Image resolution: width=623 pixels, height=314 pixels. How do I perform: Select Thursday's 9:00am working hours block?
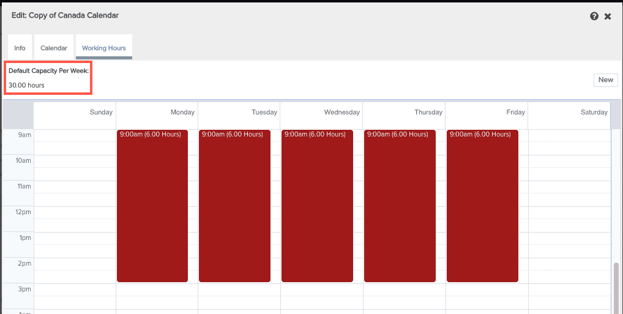tap(400, 206)
